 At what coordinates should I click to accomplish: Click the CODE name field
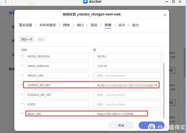click(x=56, y=104)
